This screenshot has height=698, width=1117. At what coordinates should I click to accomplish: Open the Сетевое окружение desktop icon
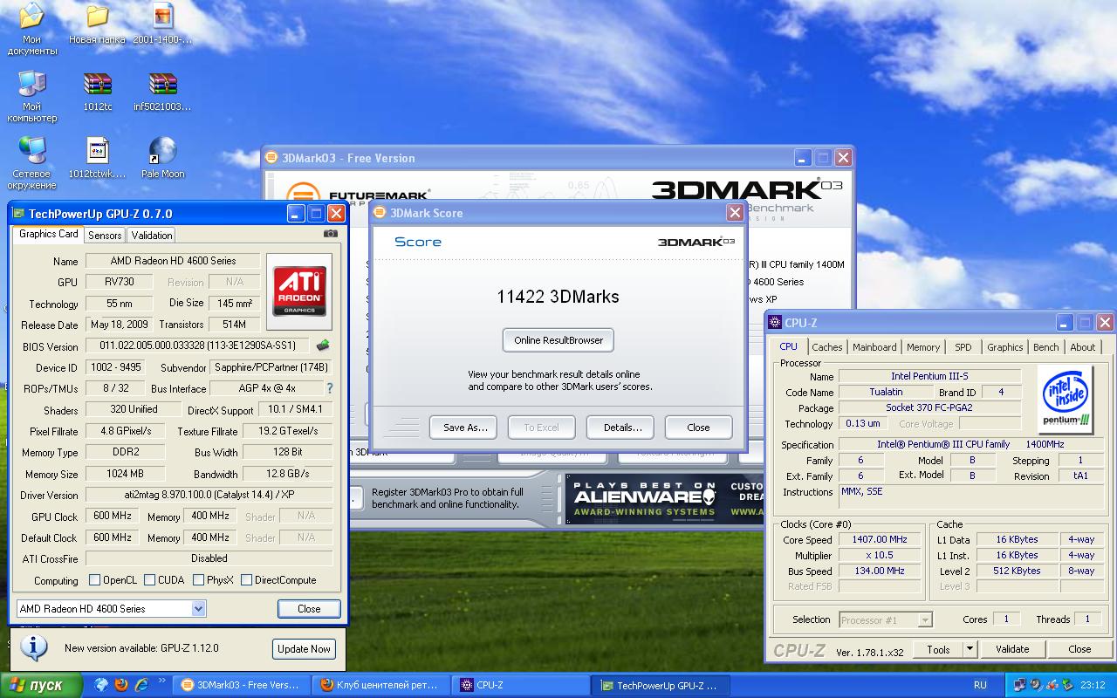click(34, 163)
